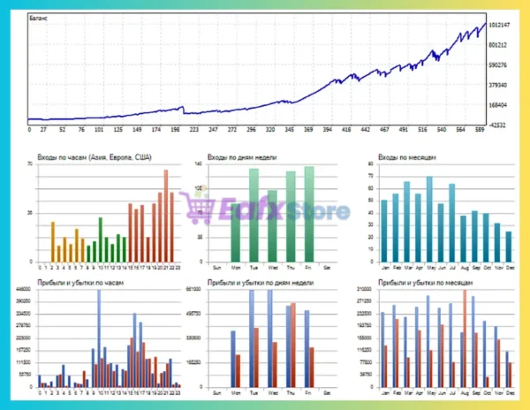Click the 448000 axis value in profit/loss by hours
530x410 pixels.
point(23,289)
